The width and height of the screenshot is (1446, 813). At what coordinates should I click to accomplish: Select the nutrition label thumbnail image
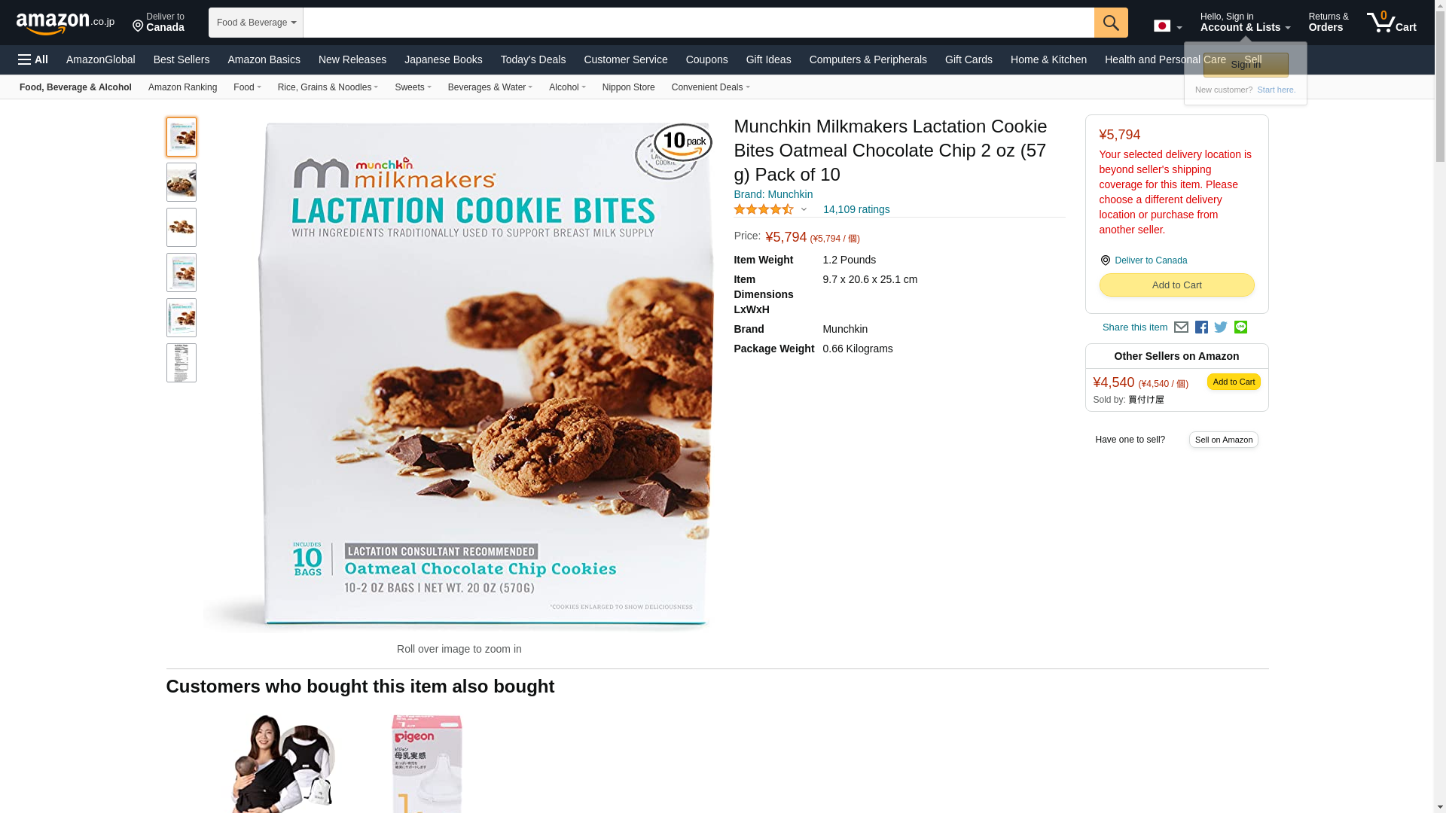182,363
